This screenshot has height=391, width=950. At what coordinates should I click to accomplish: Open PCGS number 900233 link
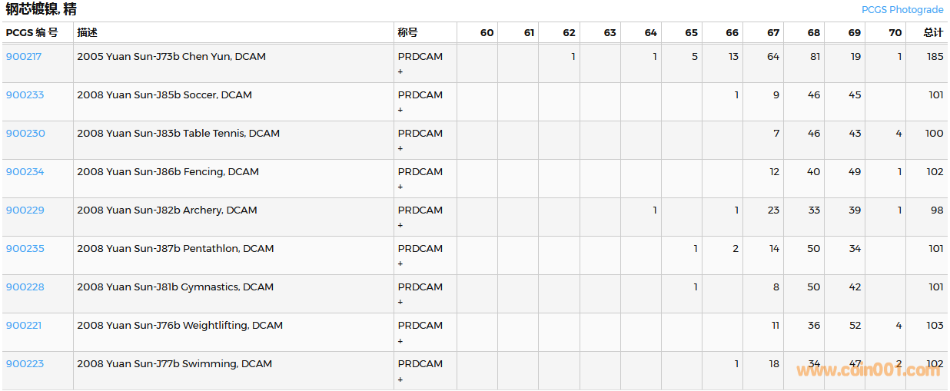25,94
